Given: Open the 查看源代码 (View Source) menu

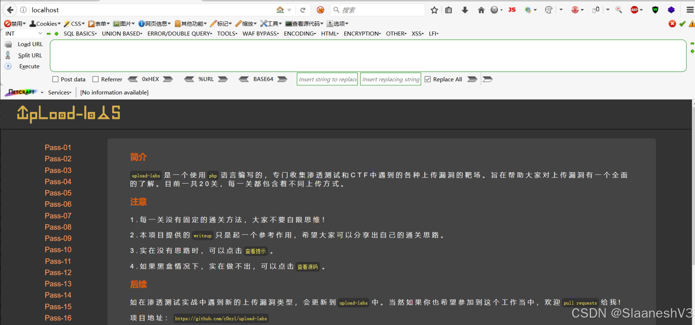Looking at the screenshot, I should click(x=304, y=24).
